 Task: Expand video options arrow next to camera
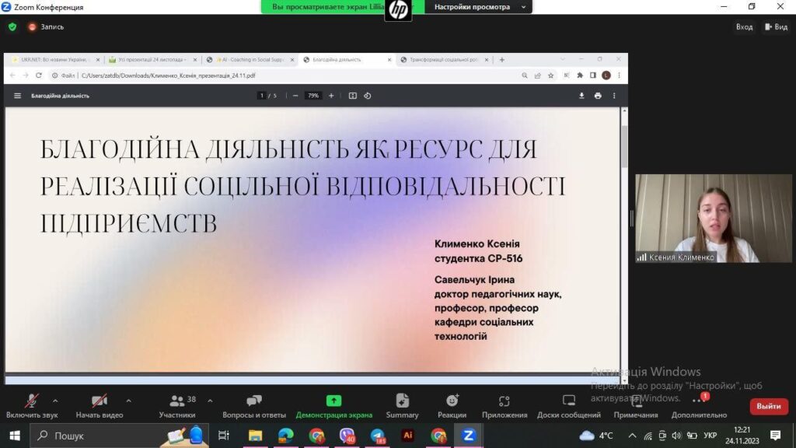click(128, 401)
